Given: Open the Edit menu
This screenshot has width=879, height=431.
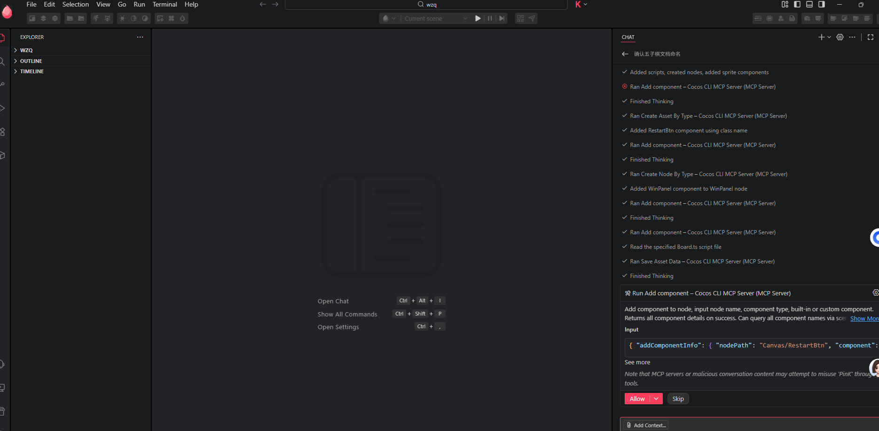Looking at the screenshot, I should 49,4.
